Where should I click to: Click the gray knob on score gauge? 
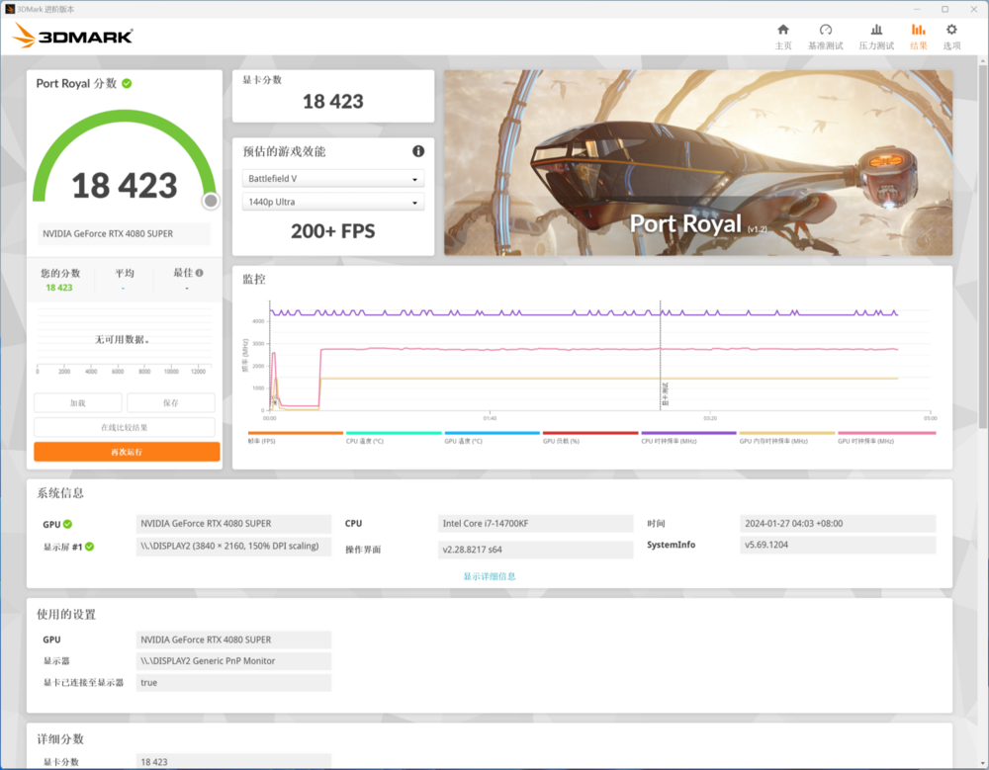(x=211, y=201)
